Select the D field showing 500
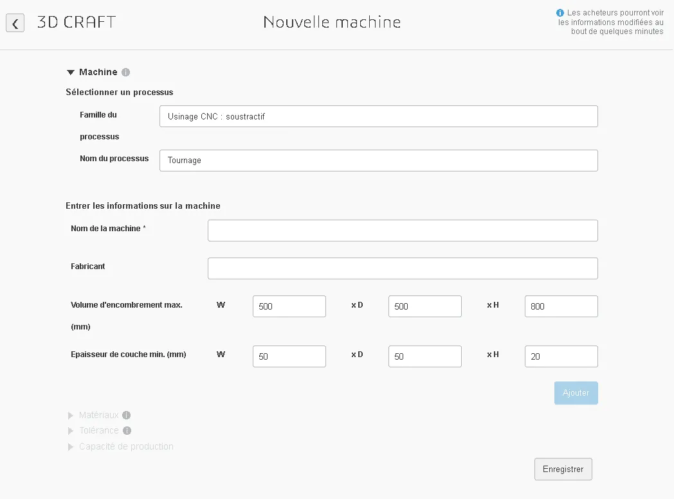The height and width of the screenshot is (499, 674). tap(424, 306)
